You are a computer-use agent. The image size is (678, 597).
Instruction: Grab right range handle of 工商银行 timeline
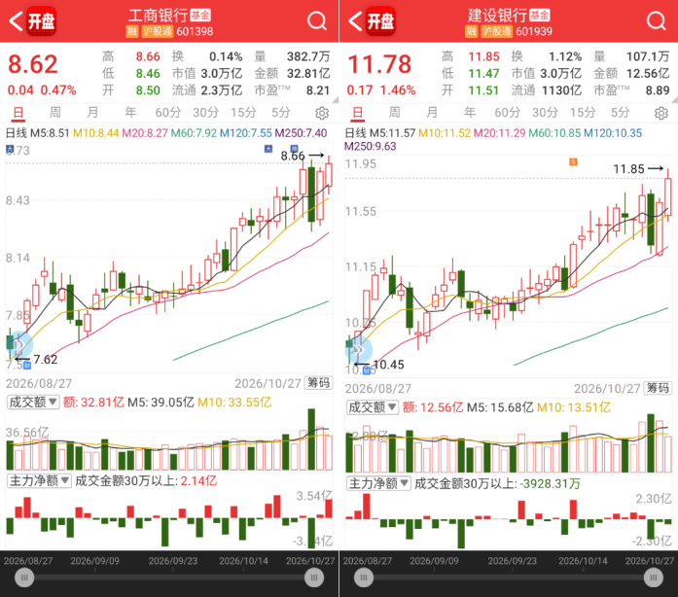[x=314, y=578]
